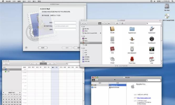This screenshot has height=105, width=175.
Task: Open the 帮助 menu
Action: 39,1
